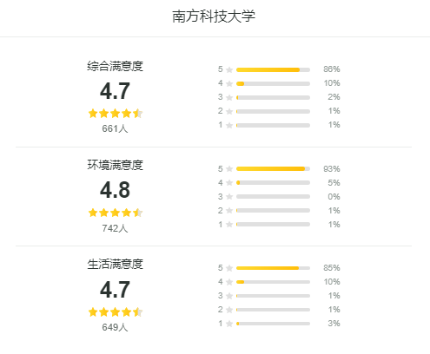Click the 742人 reviewer count
The width and height of the screenshot is (430, 354).
click(x=115, y=228)
